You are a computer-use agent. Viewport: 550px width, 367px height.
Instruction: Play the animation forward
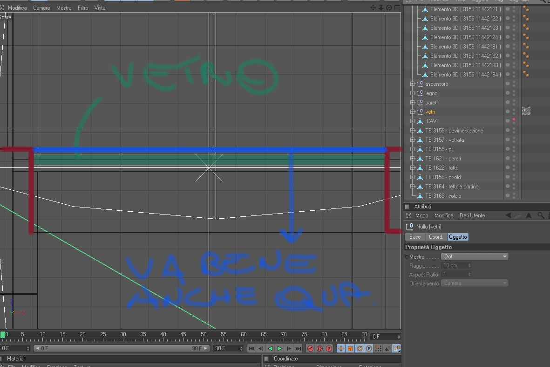(279, 348)
